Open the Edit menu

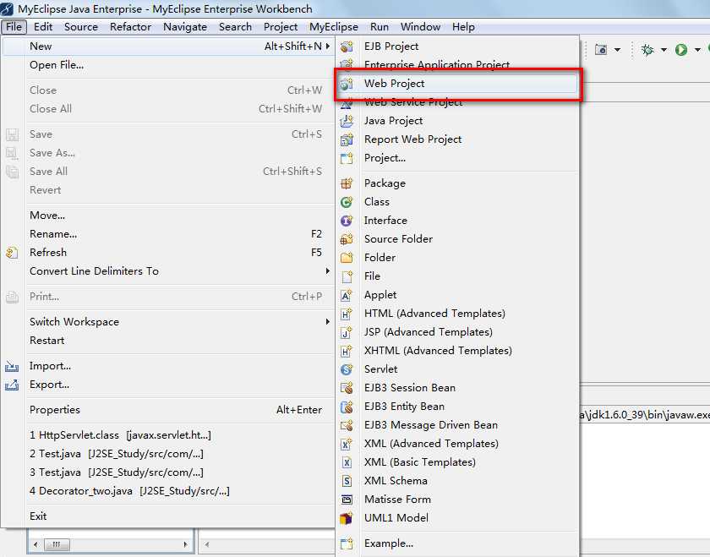tap(43, 27)
